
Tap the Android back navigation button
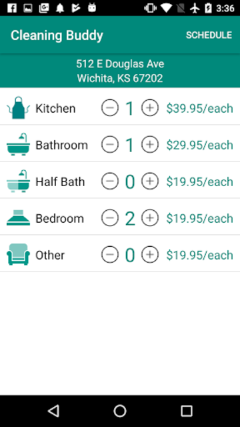[53, 411]
